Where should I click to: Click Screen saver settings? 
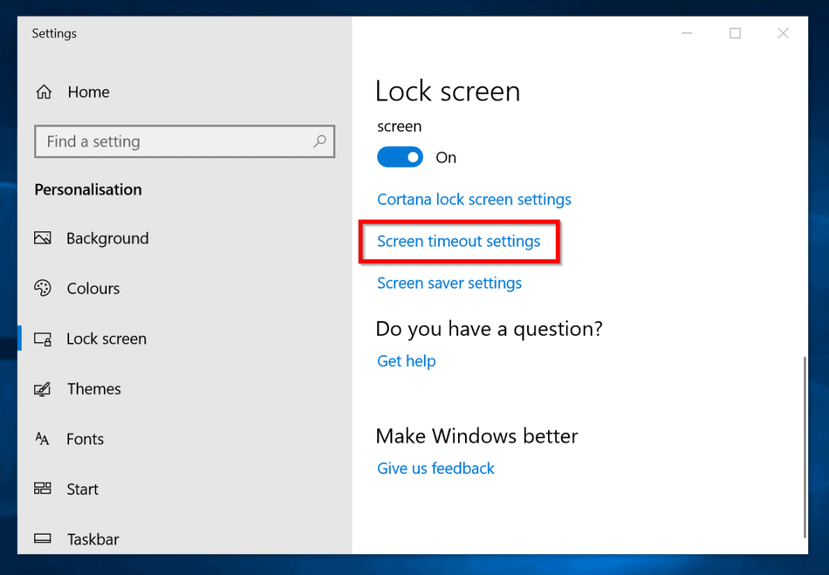[x=449, y=283]
